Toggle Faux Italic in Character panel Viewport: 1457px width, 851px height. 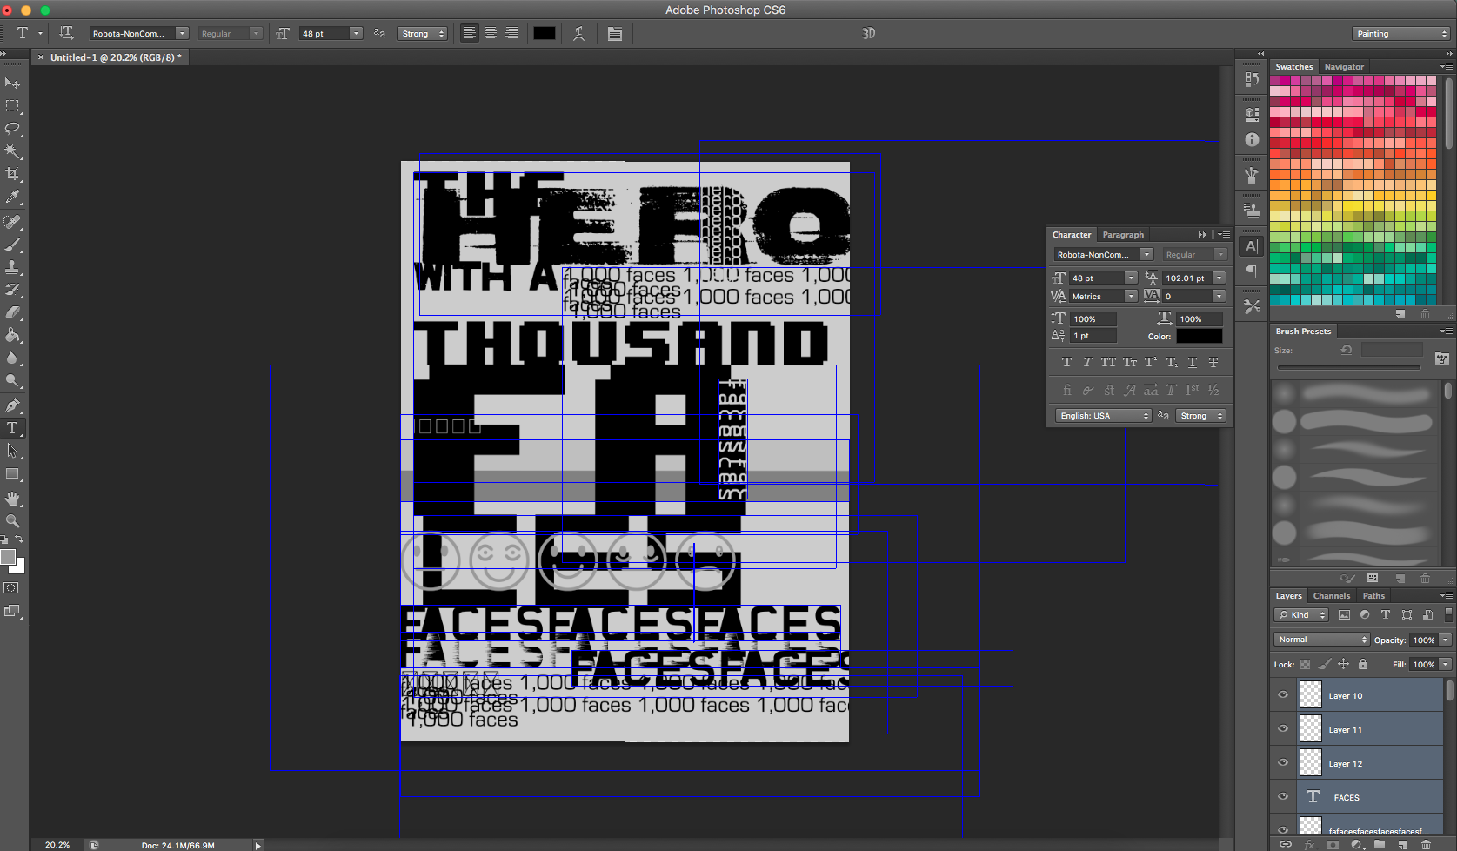[1087, 362]
